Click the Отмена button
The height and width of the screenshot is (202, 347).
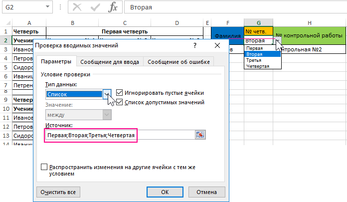point(207,192)
